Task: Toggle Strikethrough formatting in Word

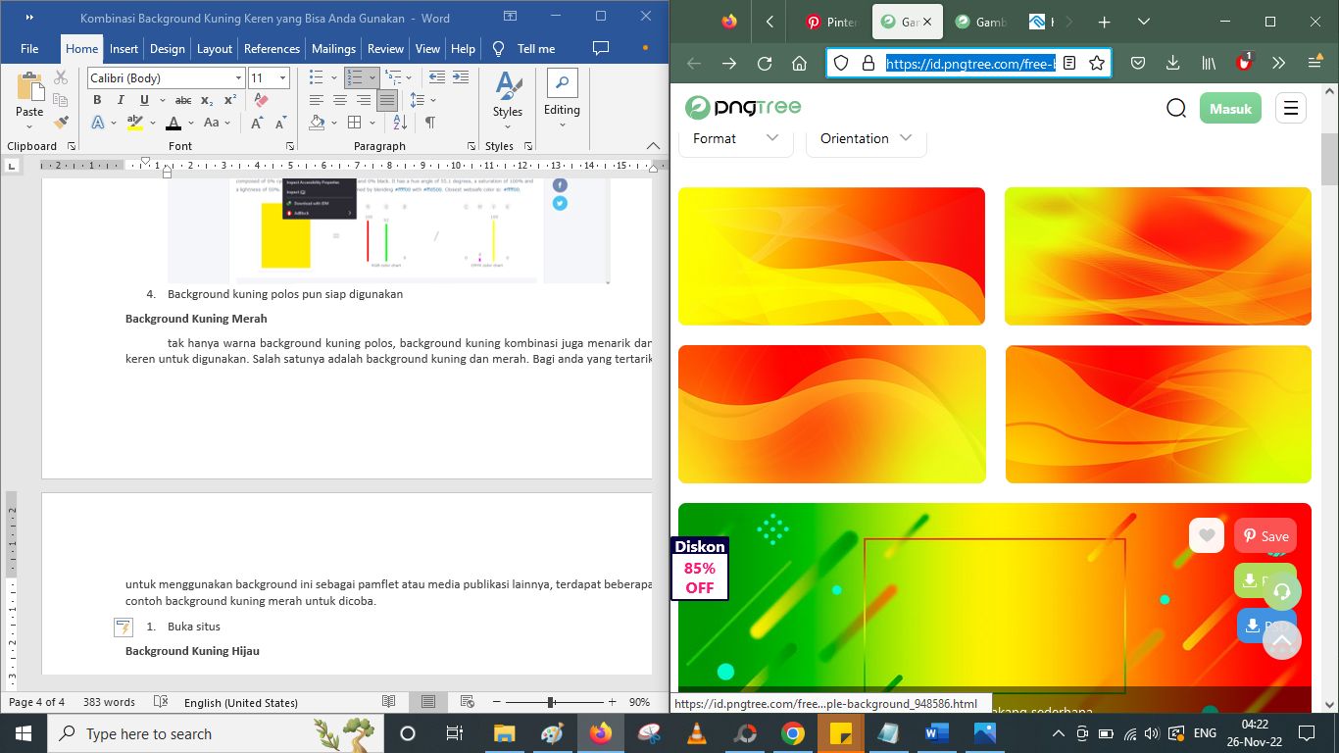Action: point(183,100)
